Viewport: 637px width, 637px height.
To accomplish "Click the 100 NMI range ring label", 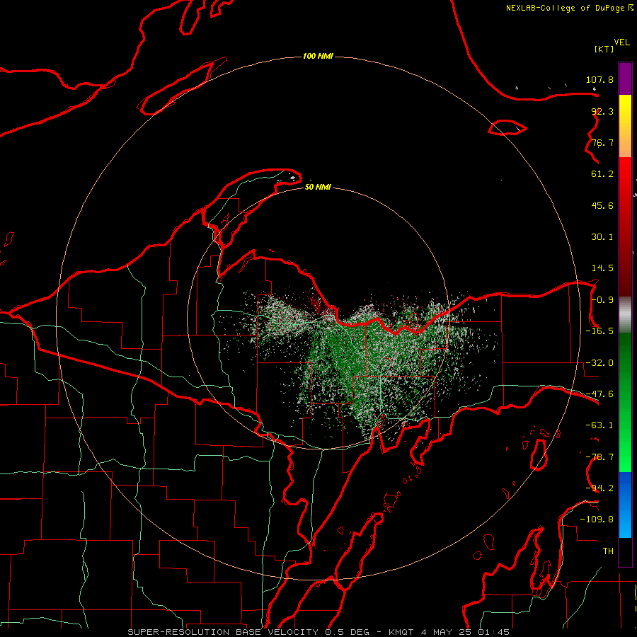I will (318, 56).
